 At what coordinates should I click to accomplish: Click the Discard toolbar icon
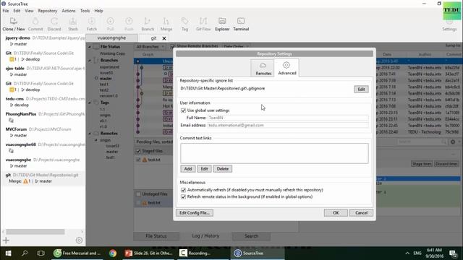pos(54,24)
